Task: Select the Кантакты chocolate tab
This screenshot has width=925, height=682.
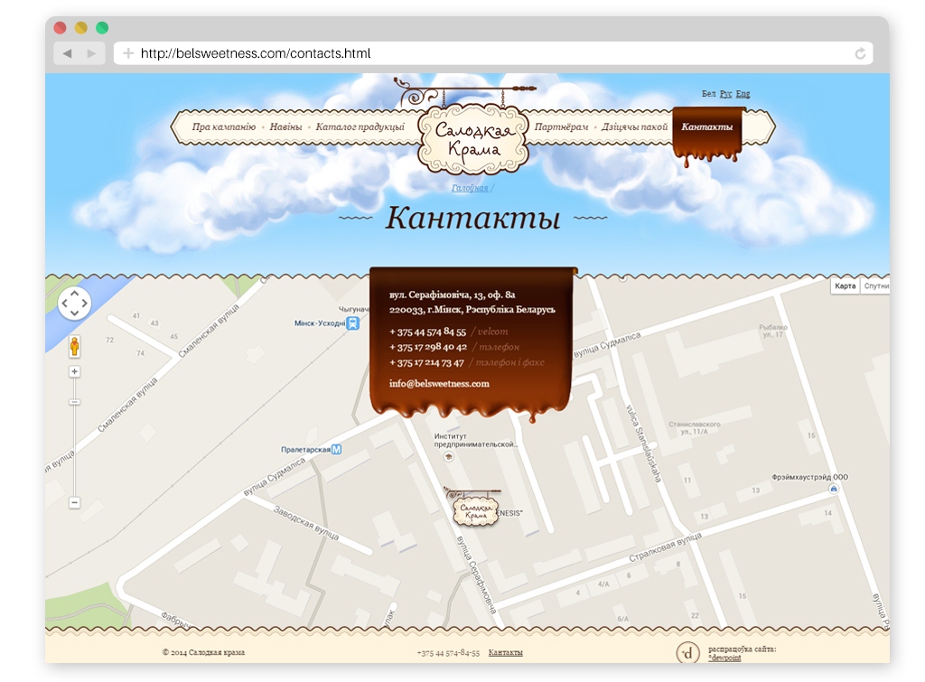Action: point(706,128)
